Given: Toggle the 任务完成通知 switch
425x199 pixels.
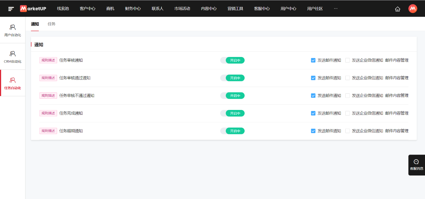Looking at the screenshot, I should [232, 113].
